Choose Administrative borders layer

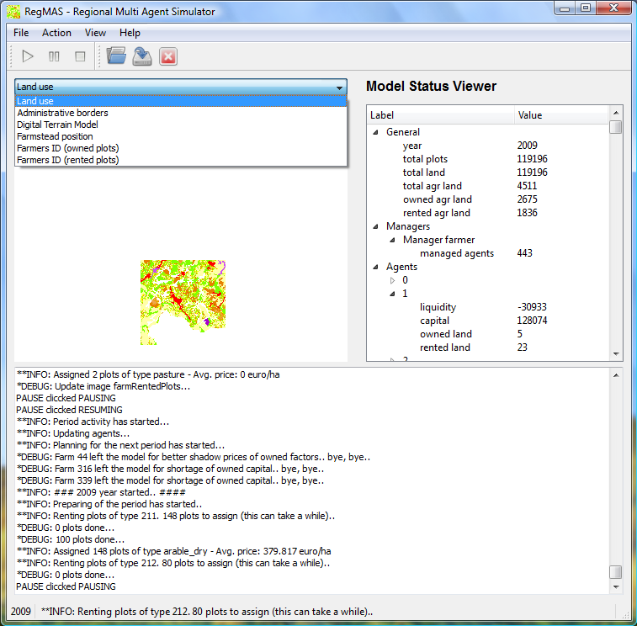click(x=181, y=113)
